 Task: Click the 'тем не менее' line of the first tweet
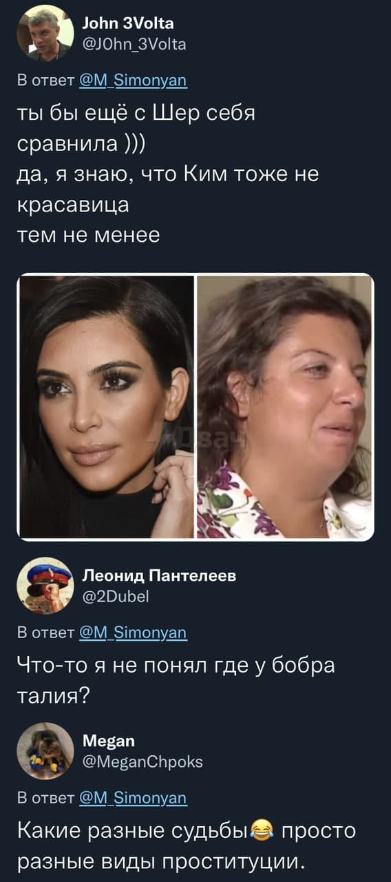(88, 236)
